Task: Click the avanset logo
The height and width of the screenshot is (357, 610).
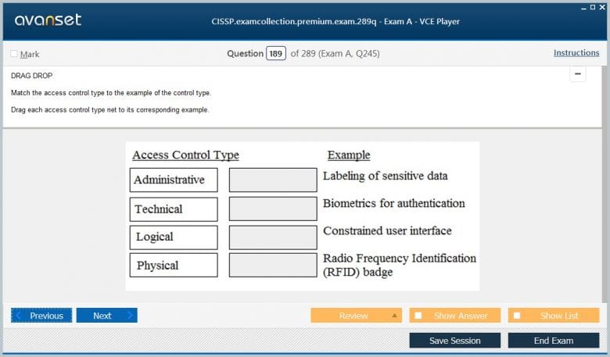Action: [48, 20]
